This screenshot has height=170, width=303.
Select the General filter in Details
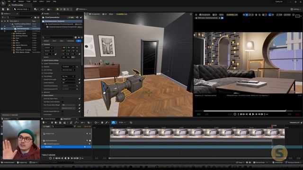(x=46, y=41)
